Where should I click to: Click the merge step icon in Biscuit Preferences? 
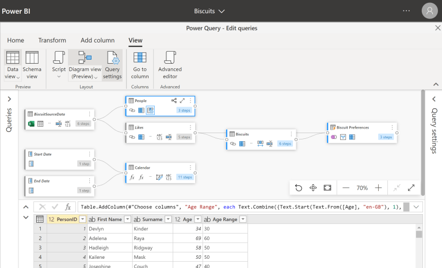(x=334, y=137)
